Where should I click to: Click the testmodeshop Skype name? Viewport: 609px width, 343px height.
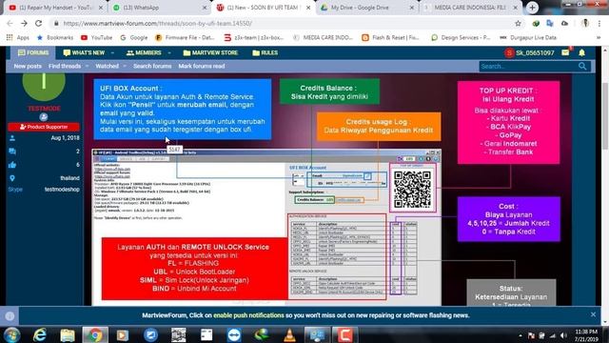tap(62, 190)
